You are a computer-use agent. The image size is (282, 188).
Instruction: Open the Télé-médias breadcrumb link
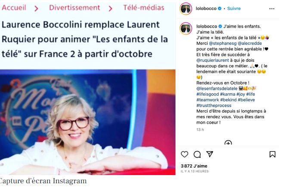144,8
